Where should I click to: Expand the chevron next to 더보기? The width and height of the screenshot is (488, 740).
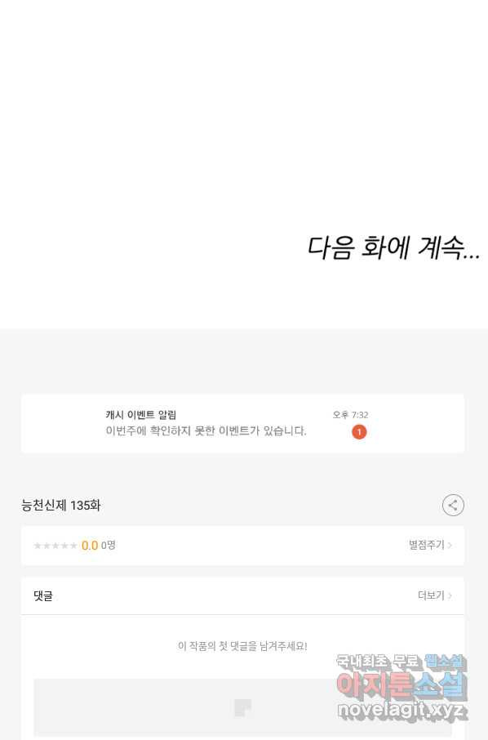tap(450, 595)
